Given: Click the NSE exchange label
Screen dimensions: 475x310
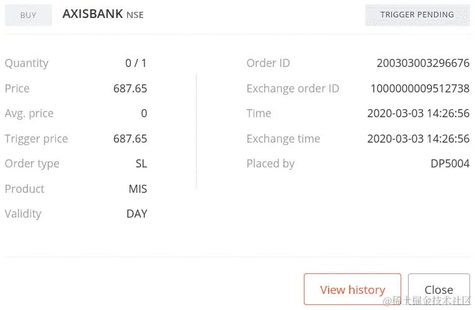Looking at the screenshot, I should pyautogui.click(x=135, y=15).
